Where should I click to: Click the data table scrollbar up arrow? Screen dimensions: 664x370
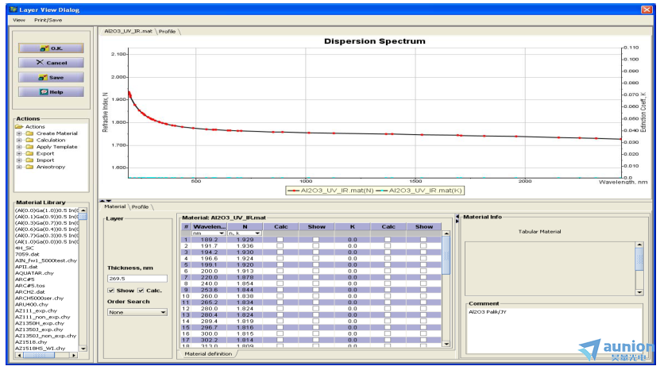pyautogui.click(x=446, y=233)
